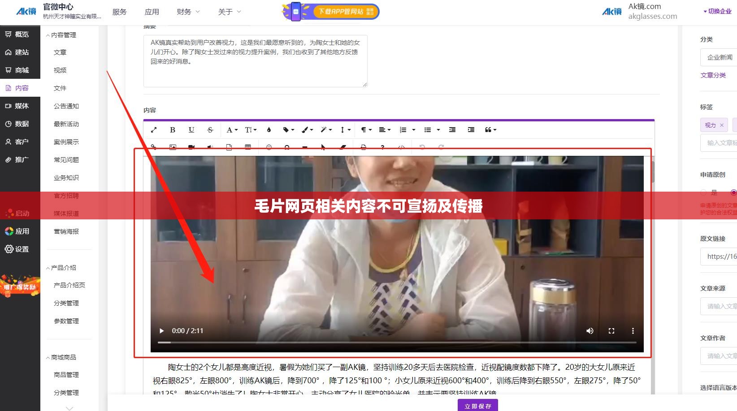Open font size dropdown (TI)
The height and width of the screenshot is (411, 737).
pos(251,130)
